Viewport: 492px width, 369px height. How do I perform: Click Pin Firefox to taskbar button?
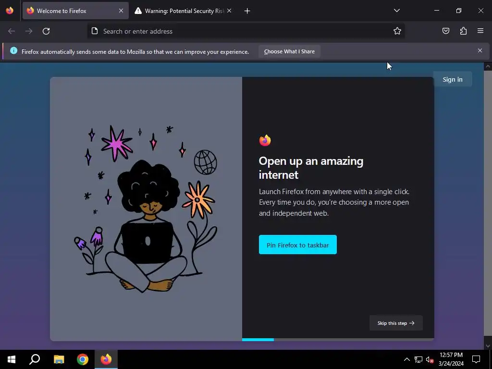click(298, 245)
